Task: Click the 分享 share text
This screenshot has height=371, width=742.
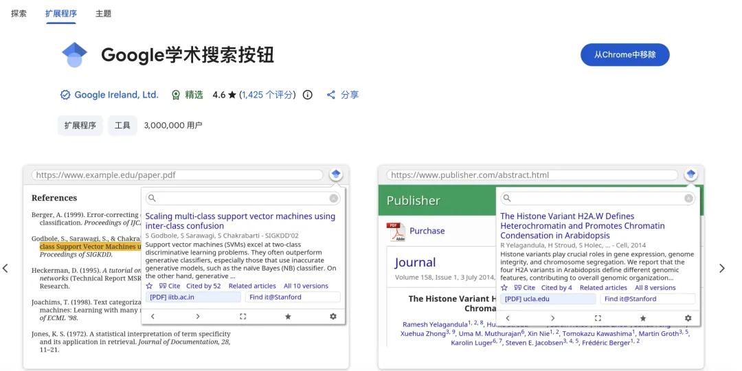Action: (350, 95)
